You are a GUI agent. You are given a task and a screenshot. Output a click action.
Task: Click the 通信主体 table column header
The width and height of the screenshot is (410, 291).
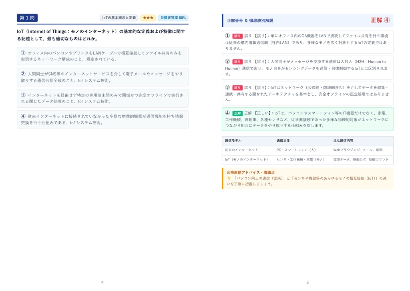[283, 140]
